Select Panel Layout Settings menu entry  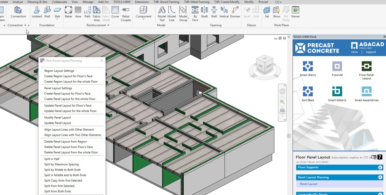pyautogui.click(x=58, y=88)
